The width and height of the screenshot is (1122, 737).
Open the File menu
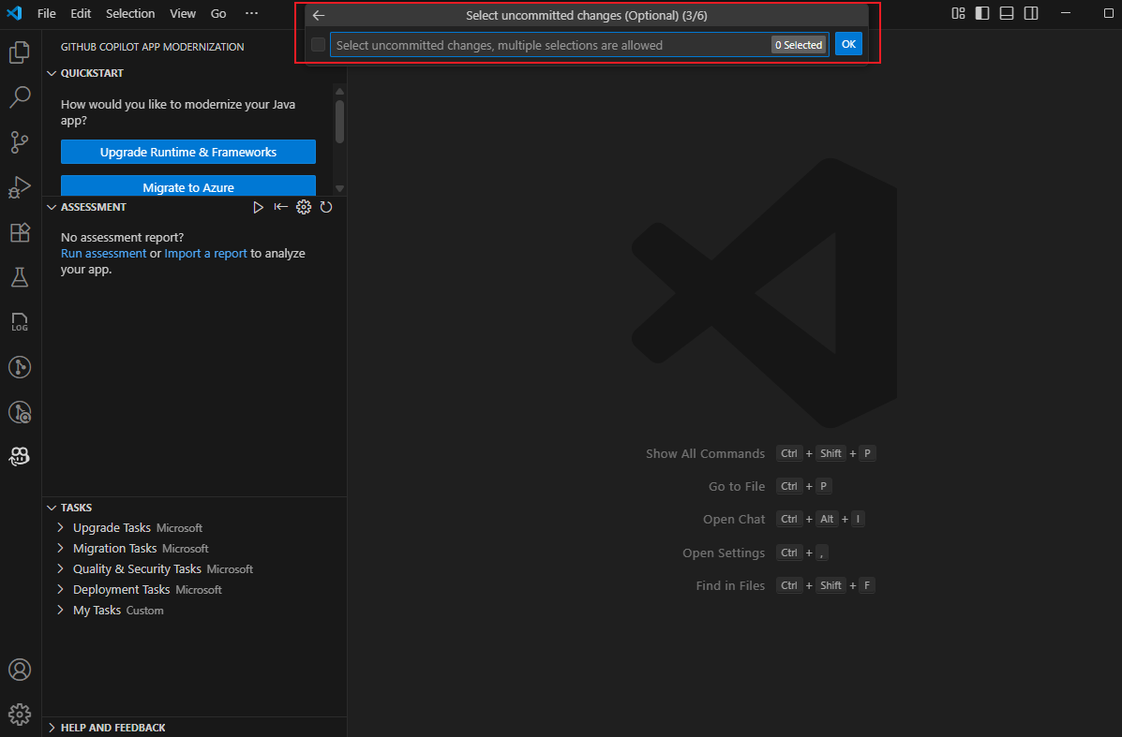click(46, 13)
